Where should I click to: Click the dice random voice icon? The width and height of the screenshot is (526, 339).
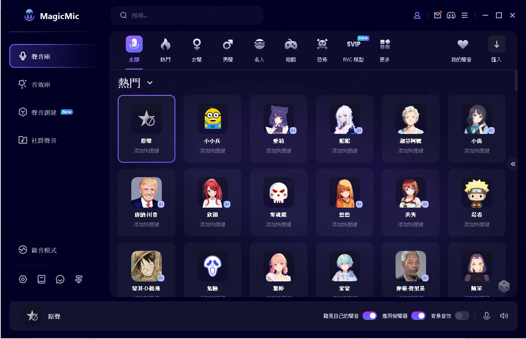(504, 286)
